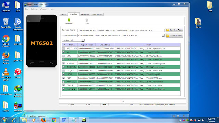The width and height of the screenshot is (219, 123).
Task: Select the Download tab
Action: click(x=74, y=14)
